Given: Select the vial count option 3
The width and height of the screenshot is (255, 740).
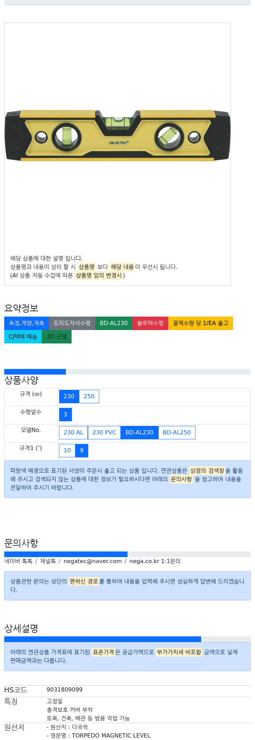Looking at the screenshot, I should click(66, 415).
